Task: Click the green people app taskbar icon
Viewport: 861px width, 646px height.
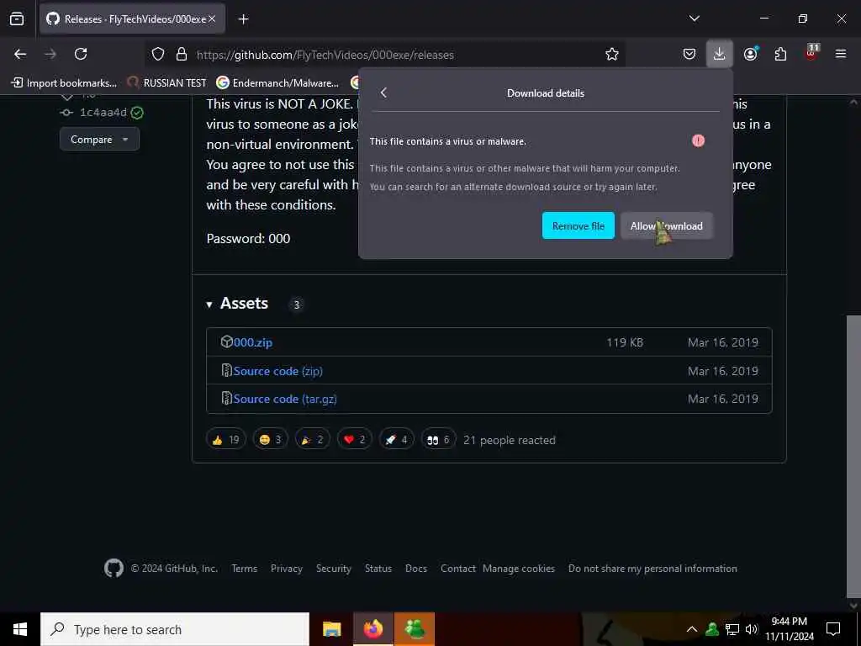Action: (x=415, y=629)
